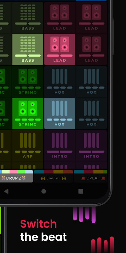The height and width of the screenshot is (253, 126).
Task: Tap the Android home circle
Action: [43, 191]
